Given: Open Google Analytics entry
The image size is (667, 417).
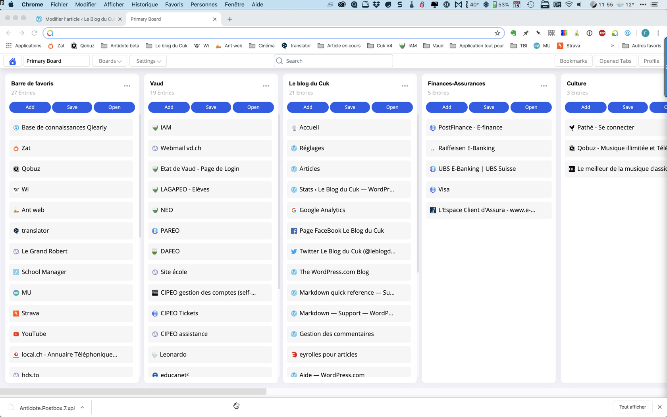Looking at the screenshot, I should [x=349, y=210].
